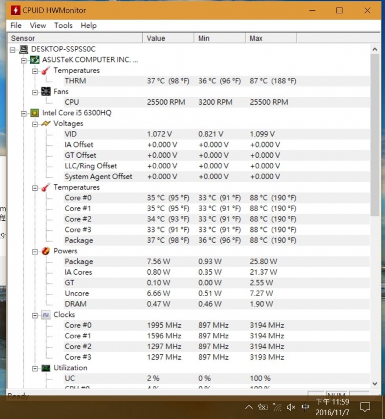The height and width of the screenshot is (419, 385).
Task: Open the View menu
Action: [x=37, y=26]
